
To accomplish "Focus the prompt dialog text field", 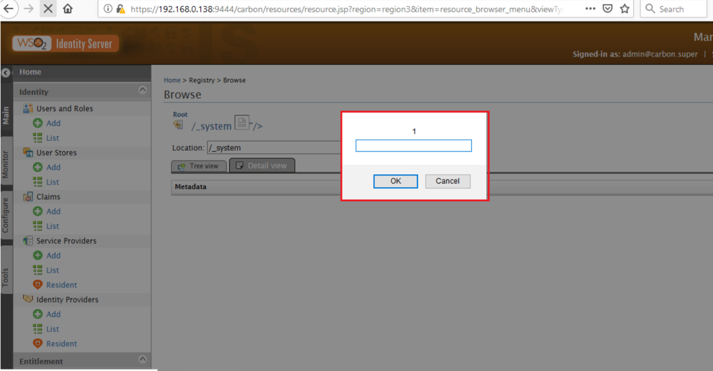I will coord(413,146).
